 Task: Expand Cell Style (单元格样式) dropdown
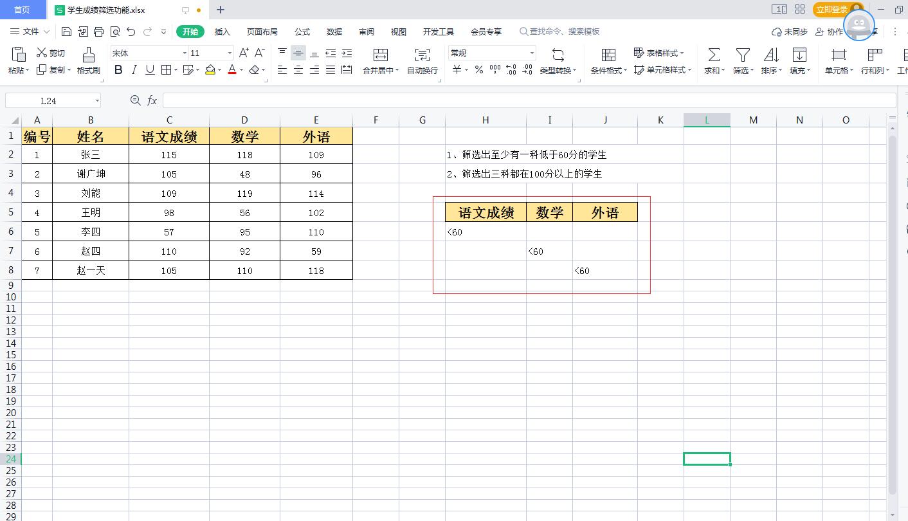(x=689, y=70)
